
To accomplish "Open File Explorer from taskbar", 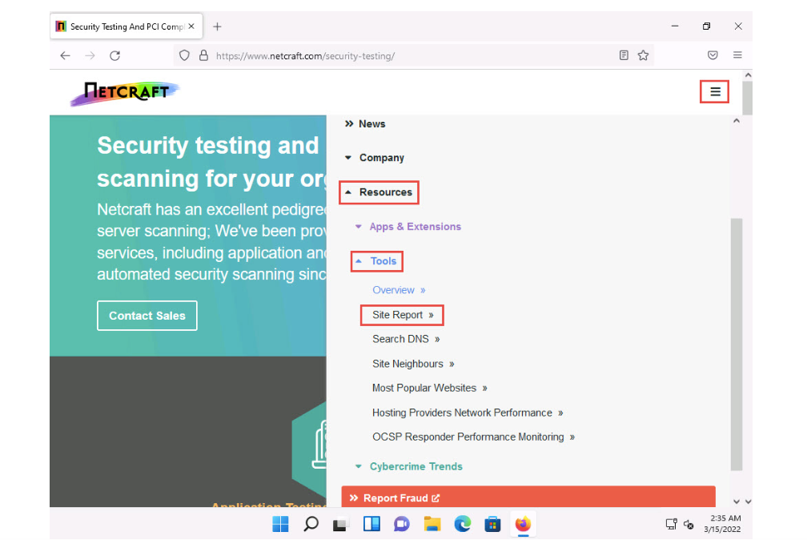I will tap(432, 524).
